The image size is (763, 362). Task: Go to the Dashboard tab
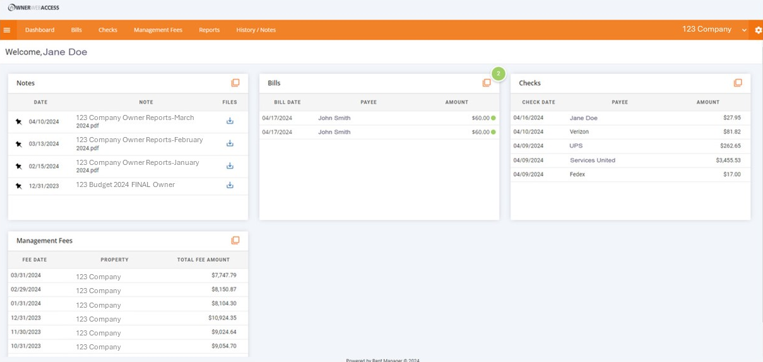(x=40, y=30)
